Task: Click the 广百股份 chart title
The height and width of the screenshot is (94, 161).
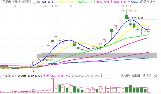Action: (5, 2)
